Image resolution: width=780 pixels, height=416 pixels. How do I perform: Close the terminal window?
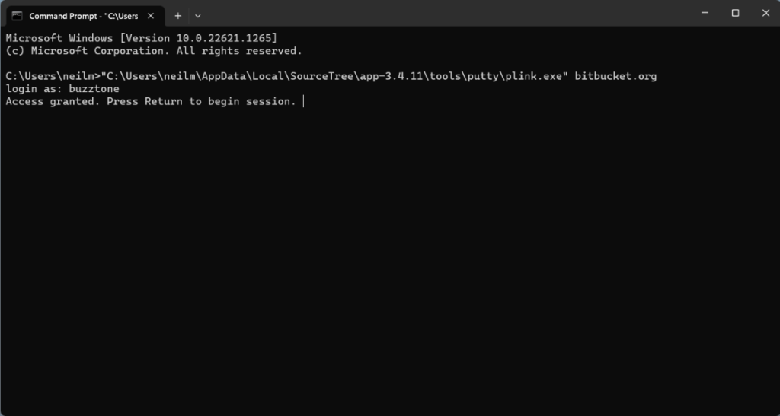[x=764, y=13]
